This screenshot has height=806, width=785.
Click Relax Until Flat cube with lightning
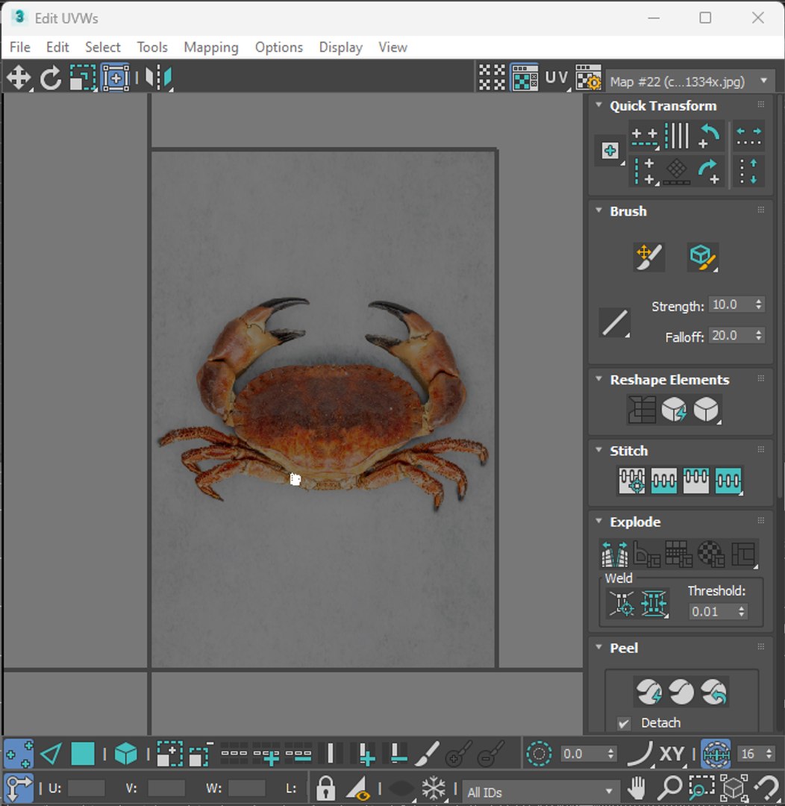674,409
